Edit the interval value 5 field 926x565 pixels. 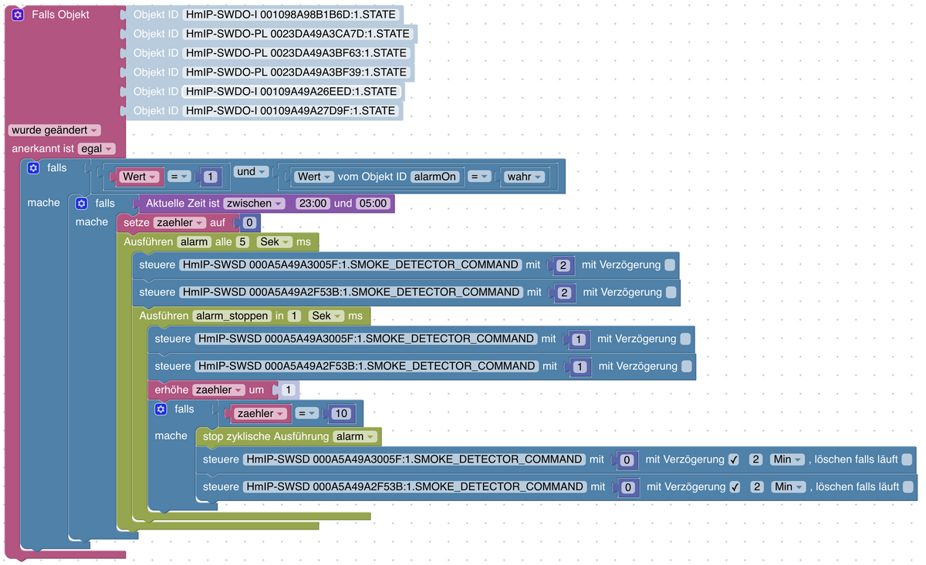click(x=242, y=242)
